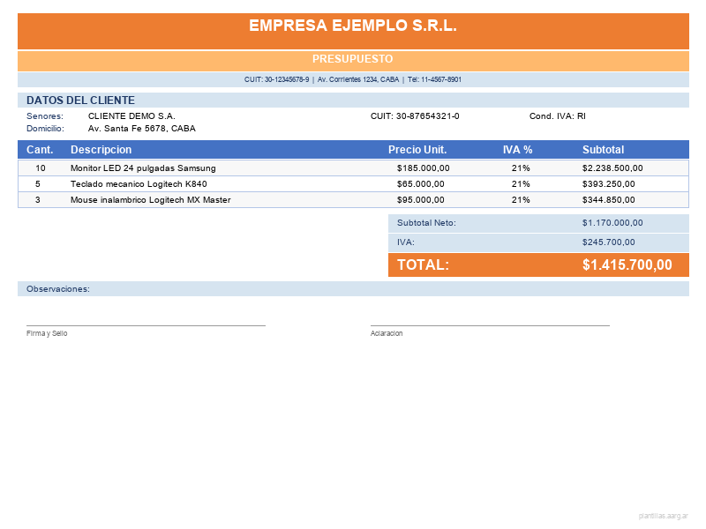Click the $245.700,00 IVA amount
The height and width of the screenshot is (529, 706).
[x=608, y=242]
